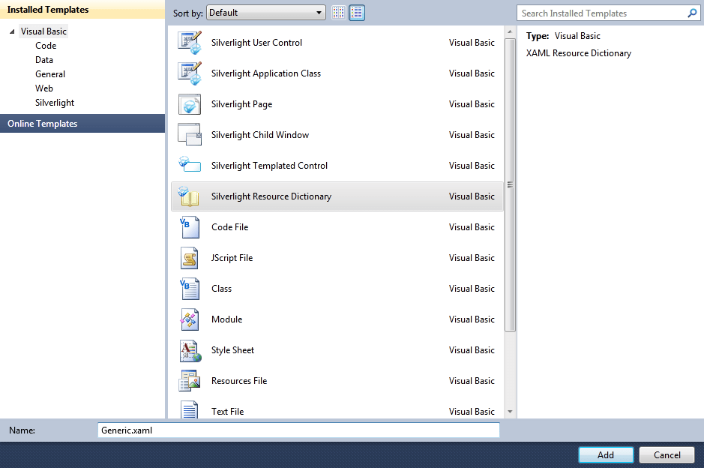704x468 pixels.
Task: Toggle the small icons list view
Action: pos(338,13)
